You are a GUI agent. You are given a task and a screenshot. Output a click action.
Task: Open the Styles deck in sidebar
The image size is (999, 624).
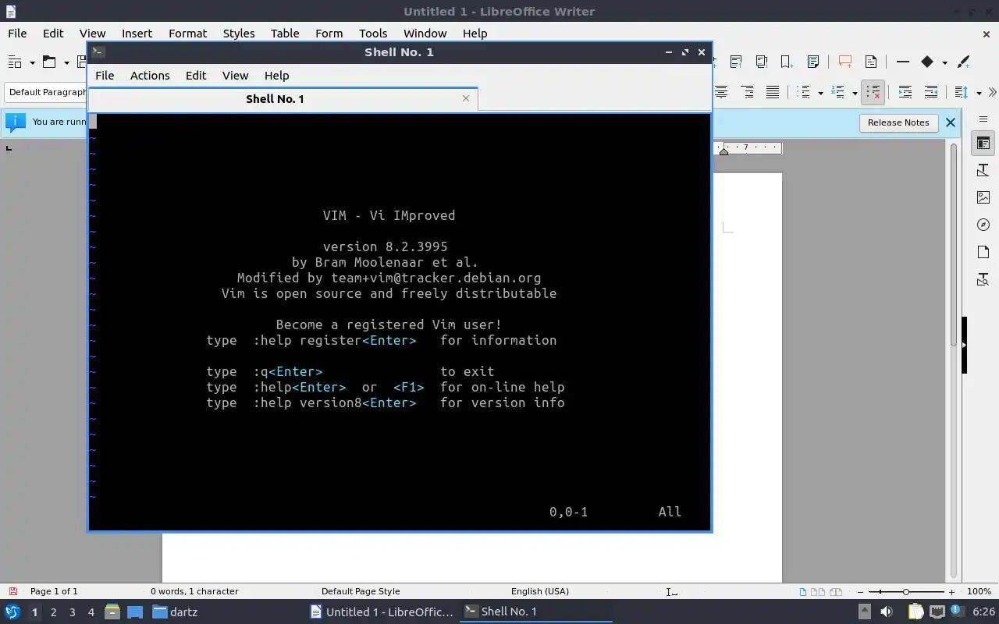tap(983, 171)
